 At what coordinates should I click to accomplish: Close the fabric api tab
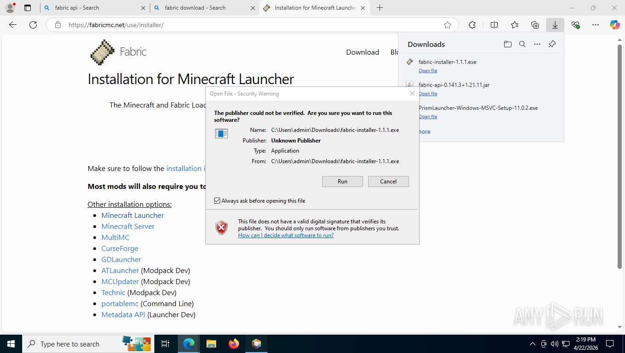click(143, 8)
